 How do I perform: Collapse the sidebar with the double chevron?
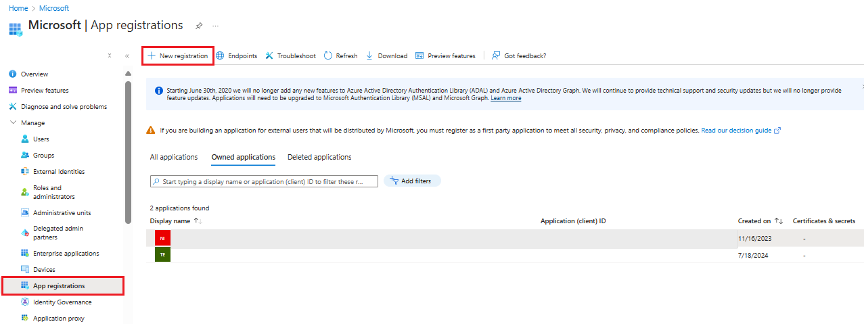click(x=127, y=56)
